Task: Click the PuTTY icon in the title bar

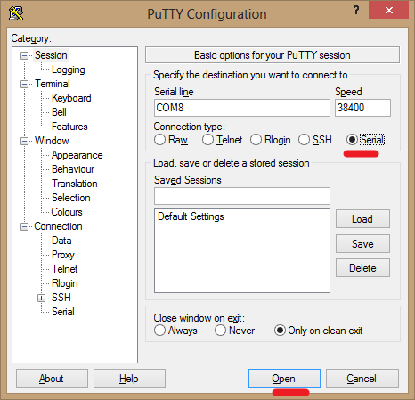Action: coord(16,13)
